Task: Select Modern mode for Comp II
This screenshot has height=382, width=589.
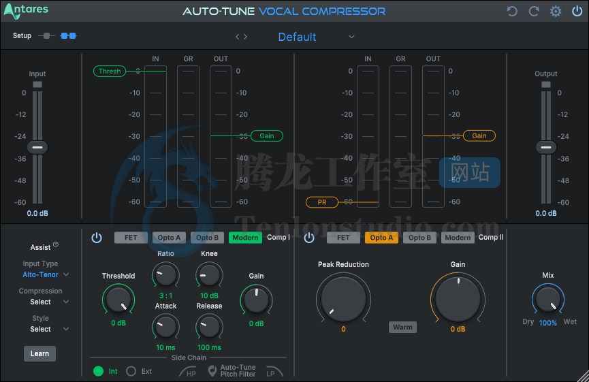Action: pyautogui.click(x=458, y=238)
